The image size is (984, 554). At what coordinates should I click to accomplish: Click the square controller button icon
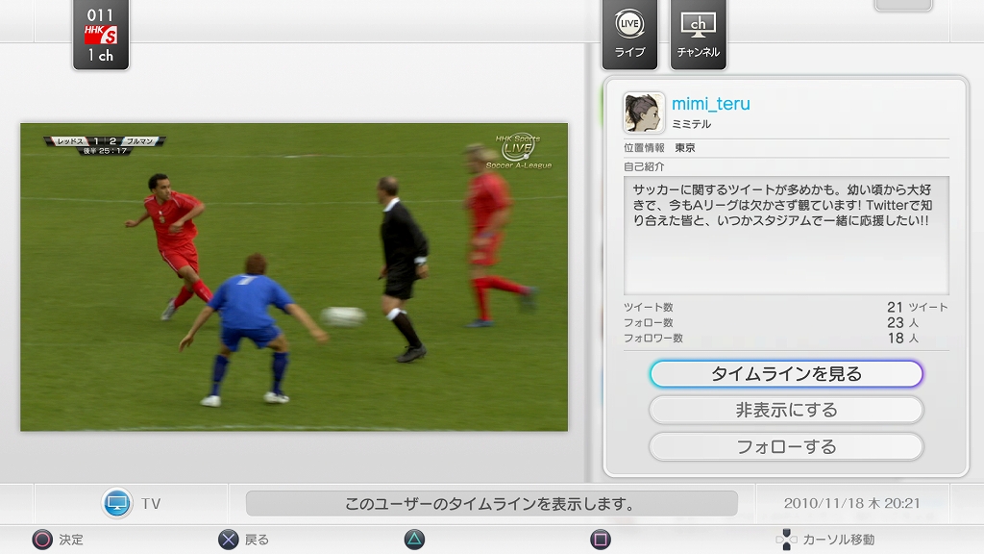coord(601,540)
